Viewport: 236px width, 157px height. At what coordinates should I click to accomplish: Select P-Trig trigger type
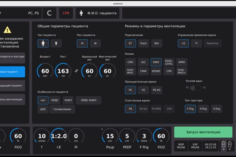[x=203, y=109]
